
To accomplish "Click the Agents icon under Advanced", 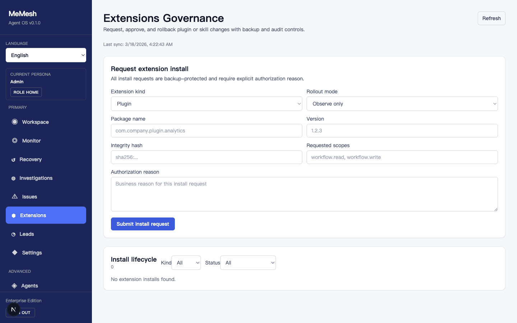I will [15, 285].
